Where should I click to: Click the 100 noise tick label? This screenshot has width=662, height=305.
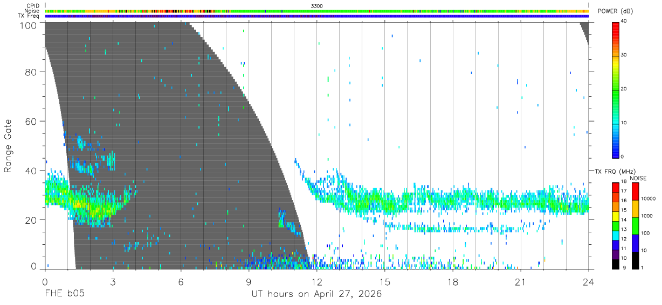pos(645,234)
